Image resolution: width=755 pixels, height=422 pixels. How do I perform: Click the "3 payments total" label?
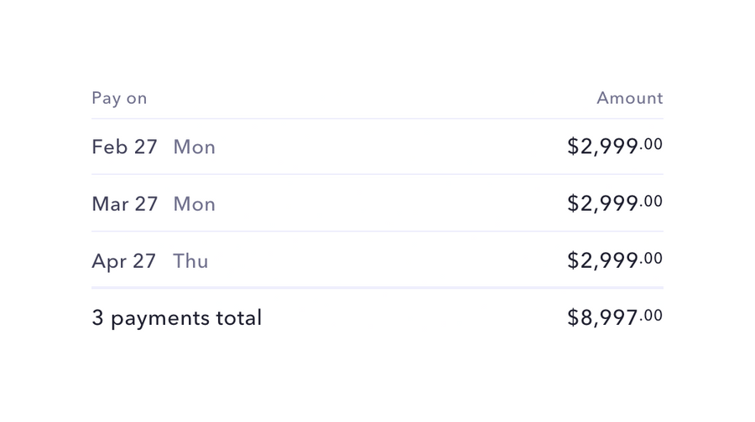pyautogui.click(x=176, y=317)
